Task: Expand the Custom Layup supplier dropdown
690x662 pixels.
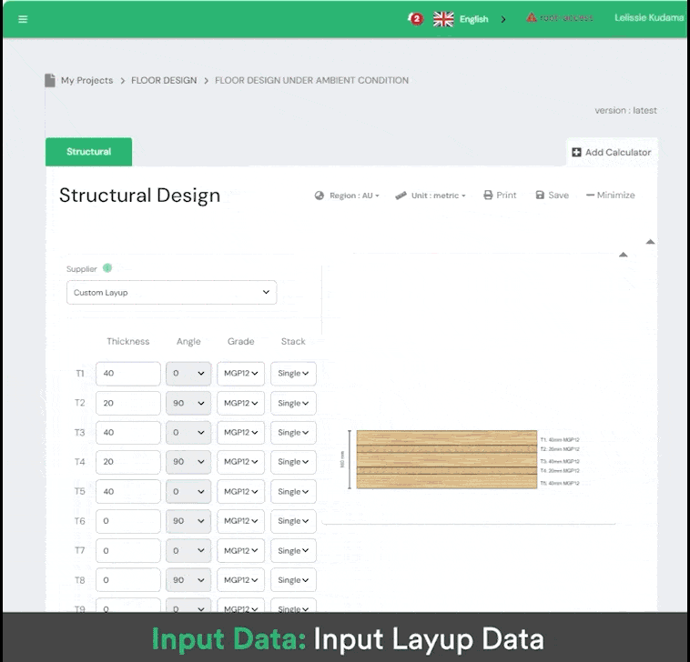Action: tap(172, 292)
